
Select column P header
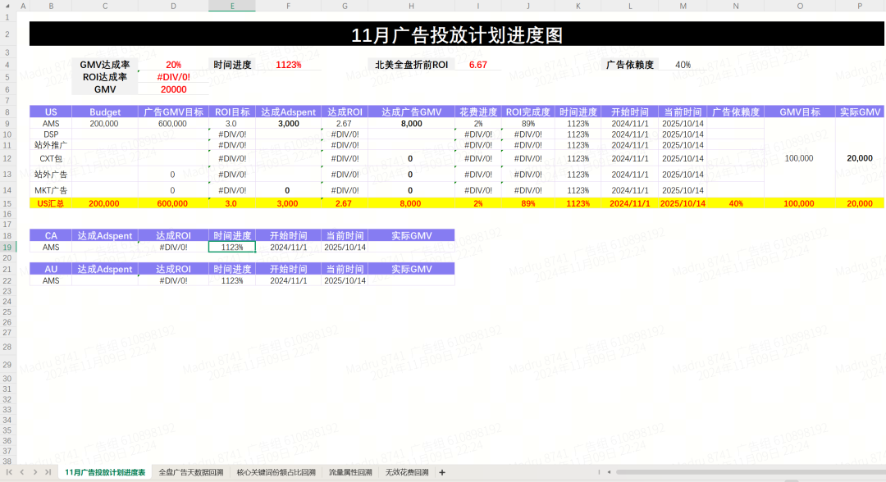[860, 7]
